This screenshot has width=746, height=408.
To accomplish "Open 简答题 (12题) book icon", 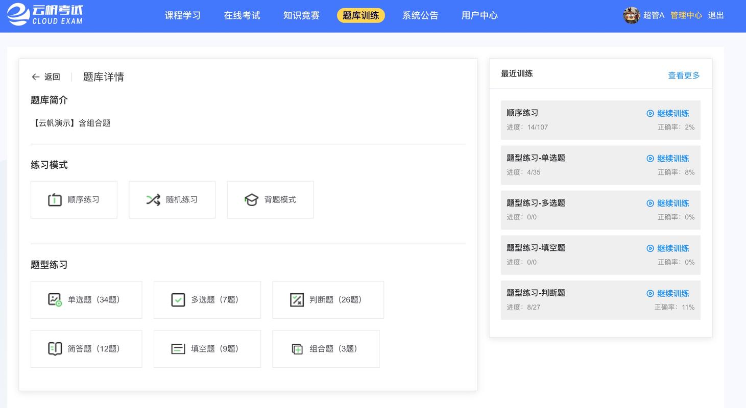I will (x=55, y=349).
